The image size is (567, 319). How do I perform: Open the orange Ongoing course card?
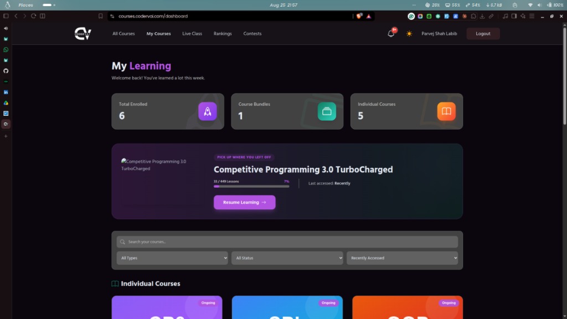click(x=408, y=307)
